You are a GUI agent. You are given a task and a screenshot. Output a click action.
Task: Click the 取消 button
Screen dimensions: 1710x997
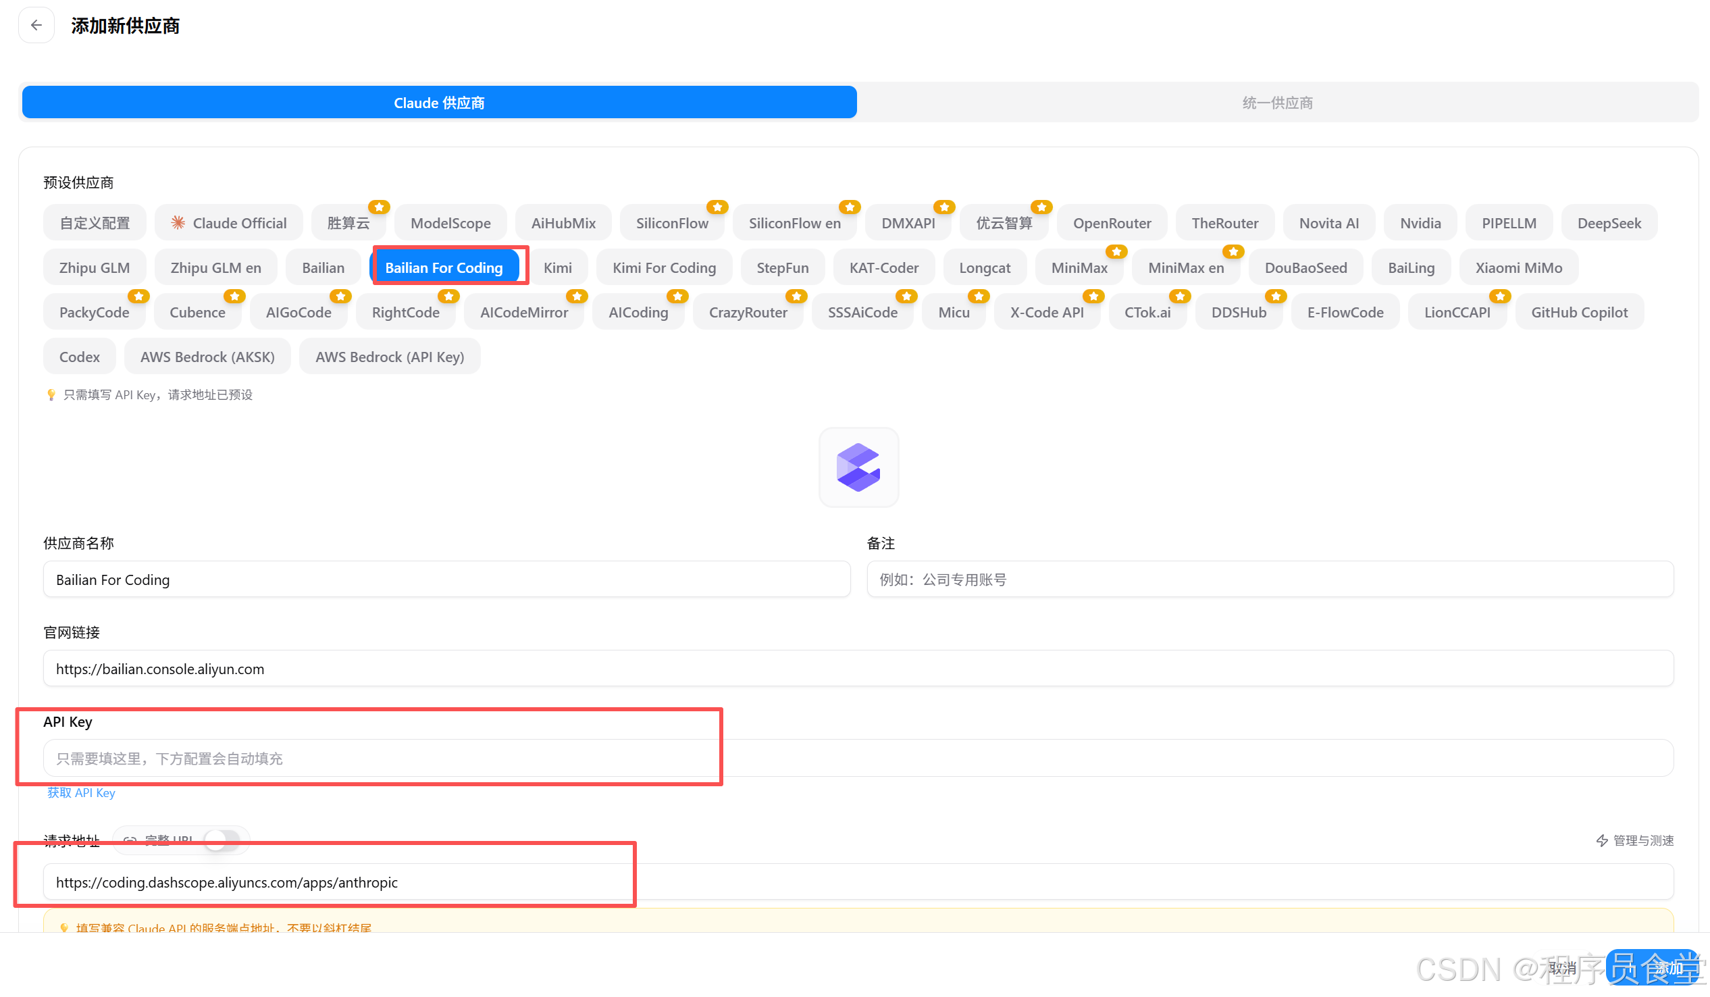[x=1563, y=968]
